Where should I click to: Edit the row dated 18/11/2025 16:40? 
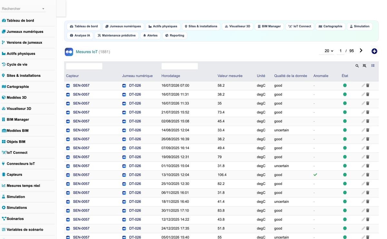363,202
